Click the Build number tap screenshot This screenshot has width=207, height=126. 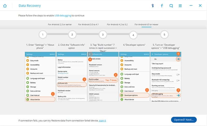[x=103, y=77]
